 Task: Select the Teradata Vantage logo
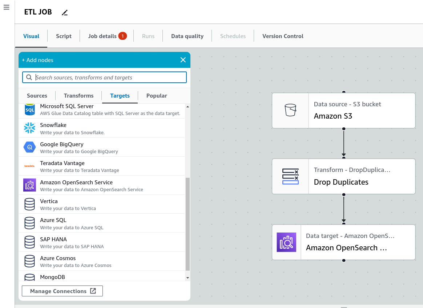[30, 166]
